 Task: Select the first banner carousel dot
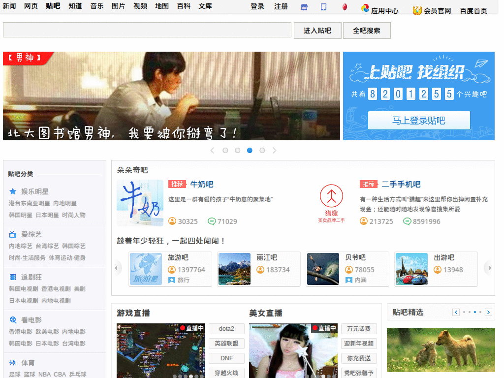[x=225, y=151]
